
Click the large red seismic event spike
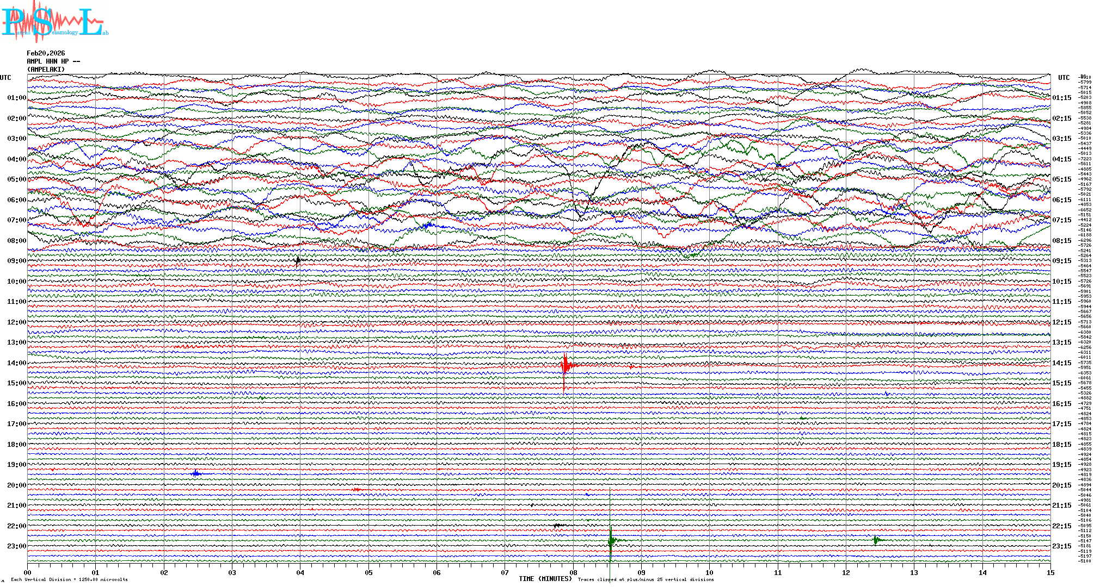tap(566, 366)
